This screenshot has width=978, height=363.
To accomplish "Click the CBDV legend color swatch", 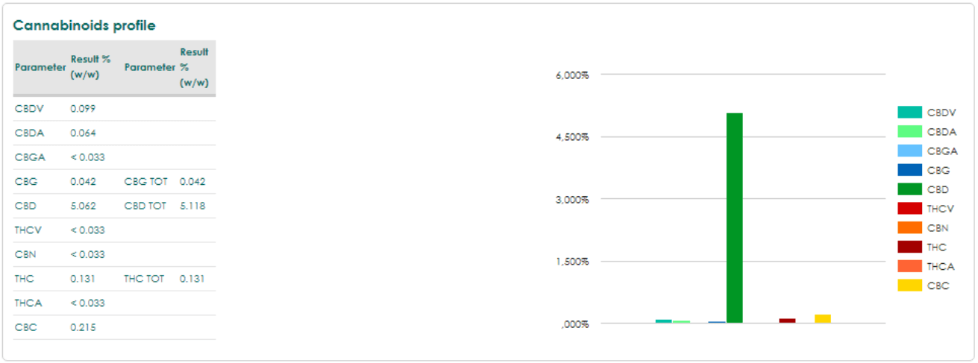I will click(909, 113).
